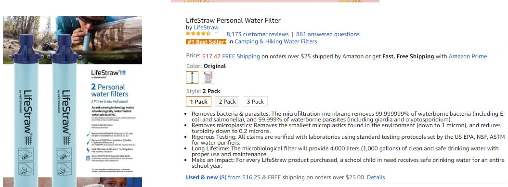Open the 881 answered questions link
This screenshot has height=187, width=508.
tap(327, 34)
